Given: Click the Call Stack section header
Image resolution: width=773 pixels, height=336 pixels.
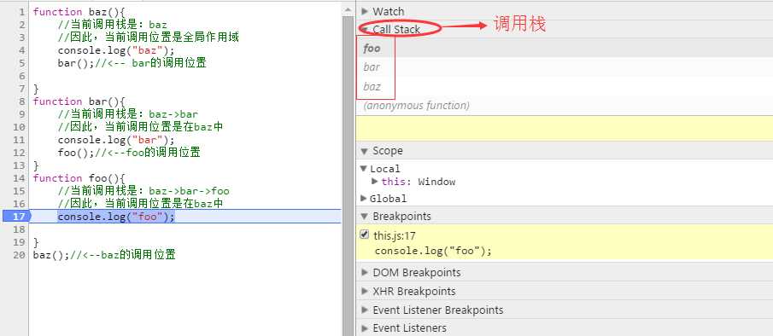Looking at the screenshot, I should 564,30.
